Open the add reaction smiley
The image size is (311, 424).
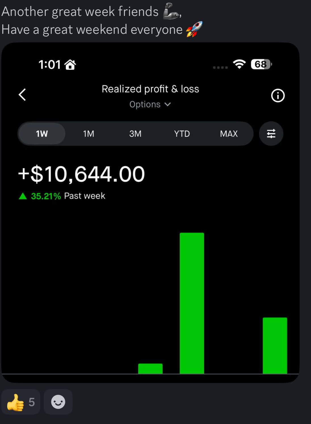click(x=58, y=402)
